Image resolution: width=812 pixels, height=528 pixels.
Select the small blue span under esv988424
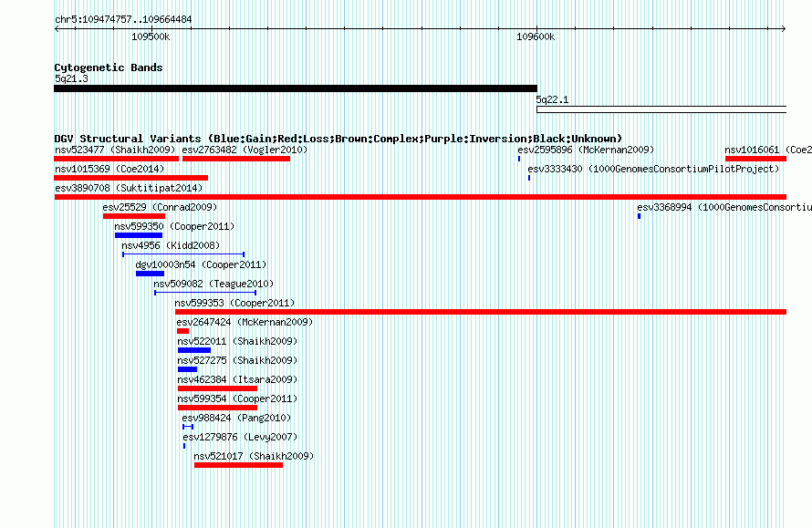pyautogui.click(x=188, y=427)
